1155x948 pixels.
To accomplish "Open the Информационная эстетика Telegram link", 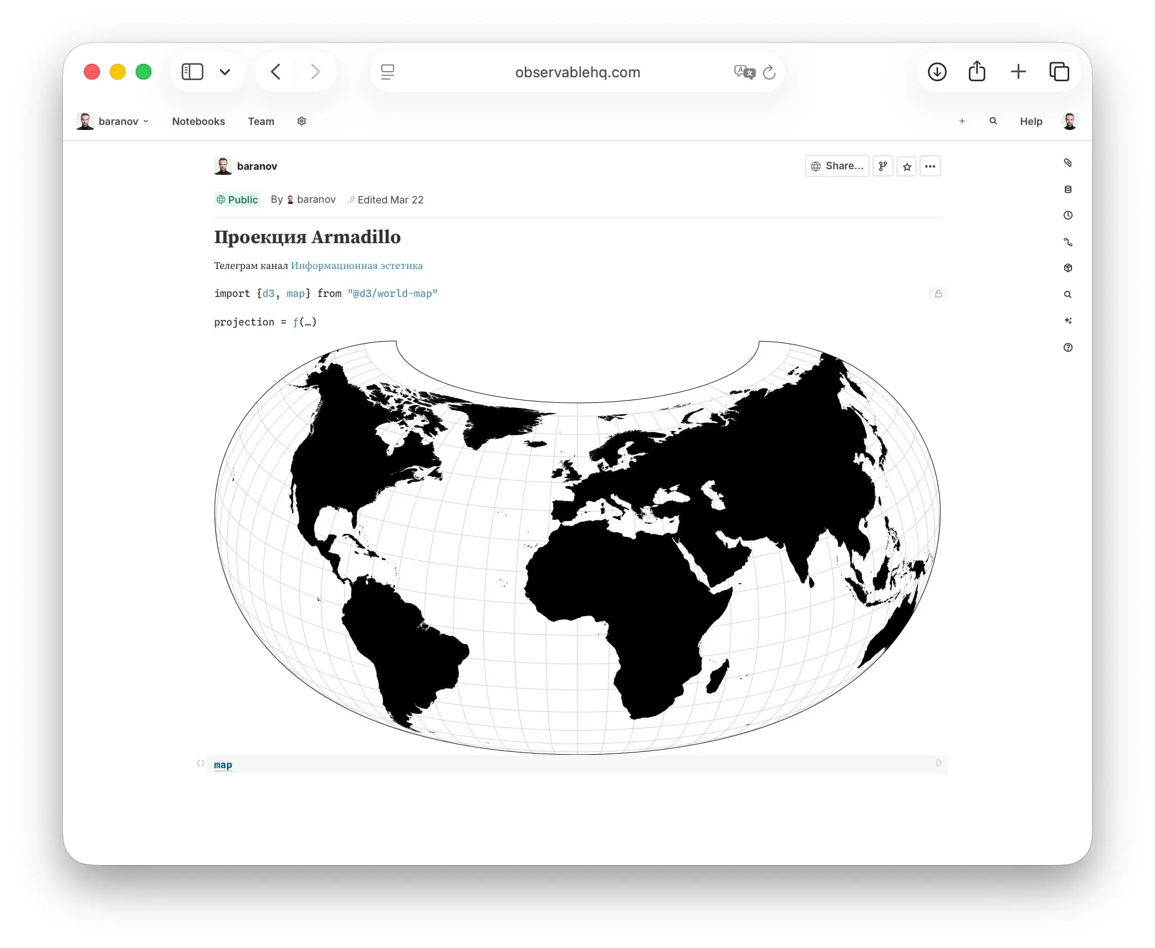I will point(357,266).
